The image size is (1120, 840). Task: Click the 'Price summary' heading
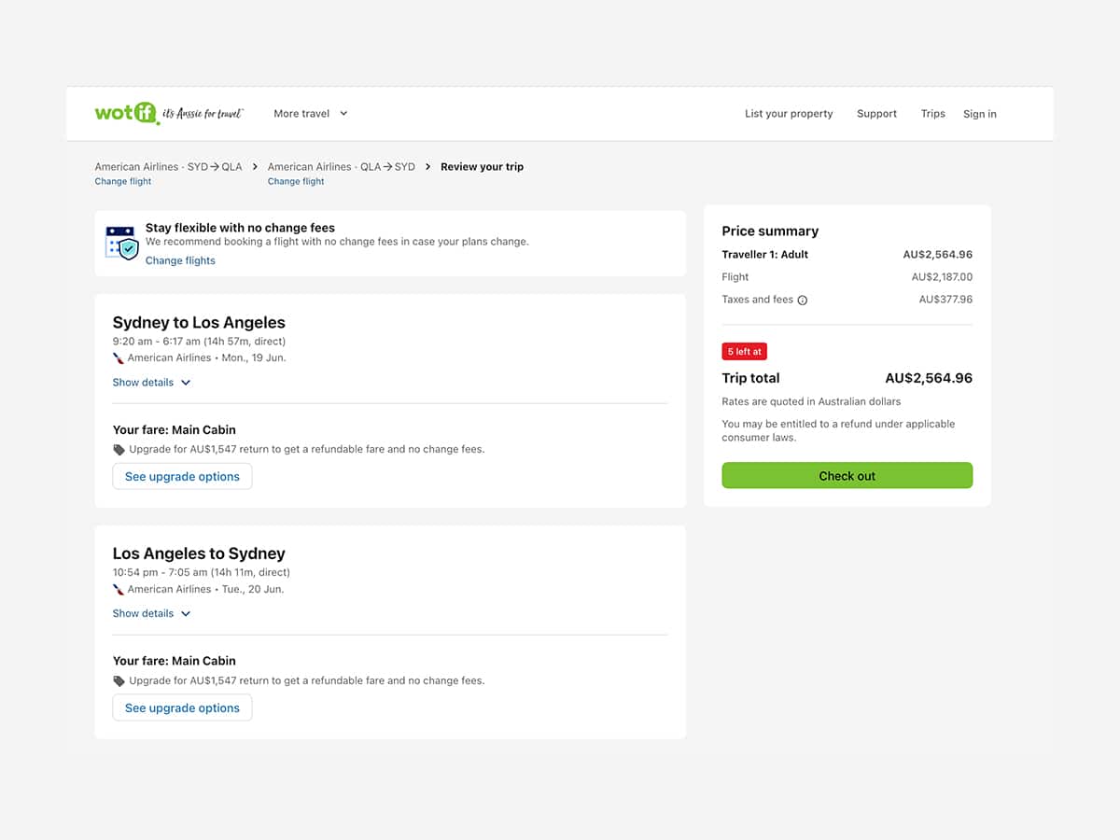click(x=770, y=231)
